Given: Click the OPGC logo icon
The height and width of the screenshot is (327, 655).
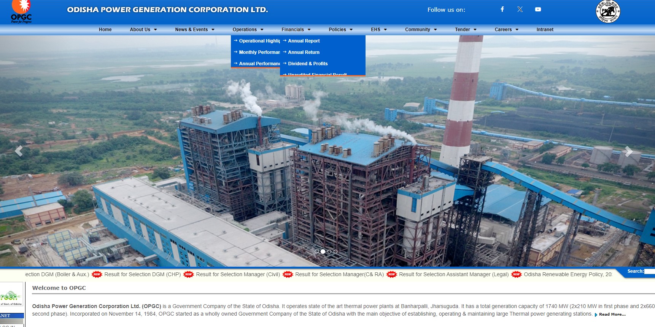Looking at the screenshot, I should (21, 12).
